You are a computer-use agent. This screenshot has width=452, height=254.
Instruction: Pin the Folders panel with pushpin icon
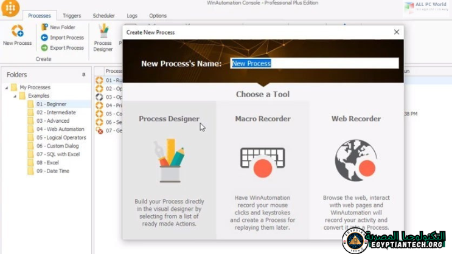tap(84, 75)
